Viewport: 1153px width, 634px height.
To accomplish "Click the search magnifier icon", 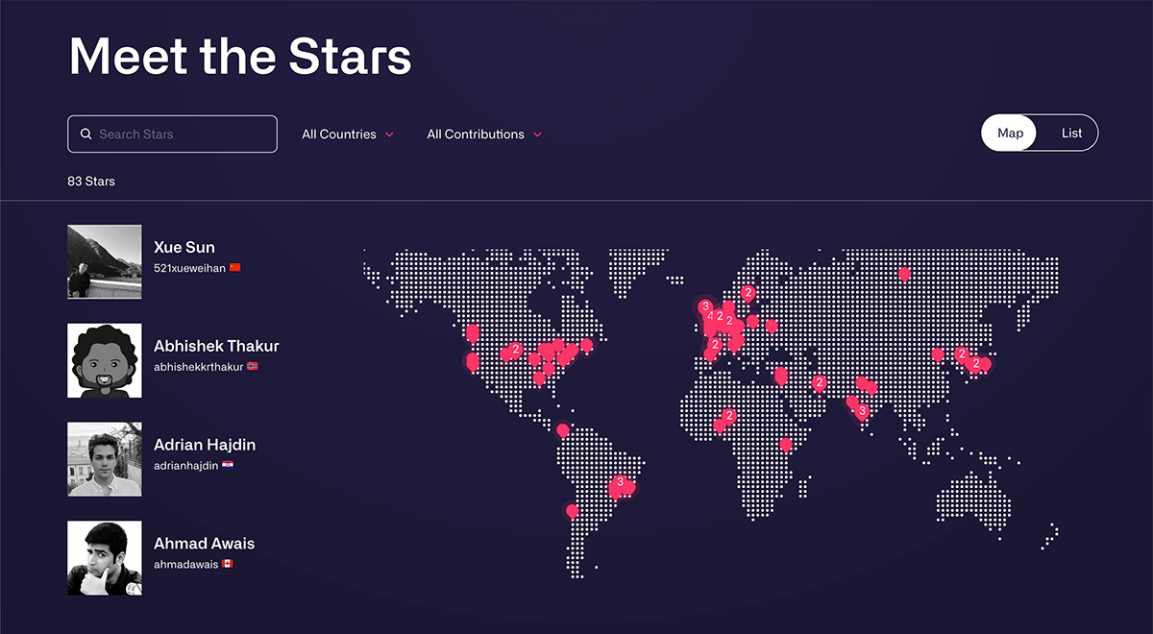I will 86,134.
